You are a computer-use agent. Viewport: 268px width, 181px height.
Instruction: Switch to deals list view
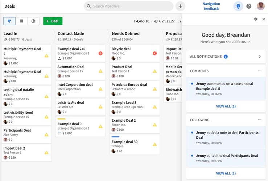(x=21, y=21)
